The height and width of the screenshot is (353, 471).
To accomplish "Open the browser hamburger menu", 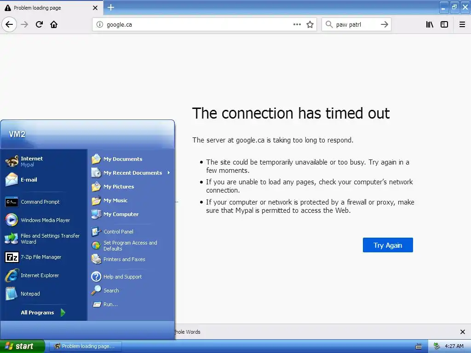I will (462, 25).
